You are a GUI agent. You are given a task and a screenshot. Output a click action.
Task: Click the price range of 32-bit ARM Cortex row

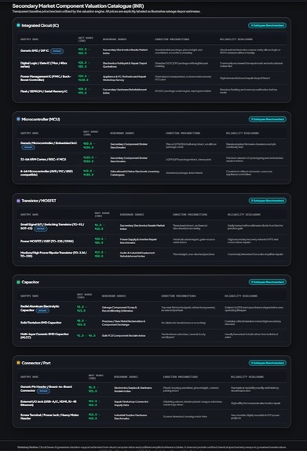pos(90,159)
